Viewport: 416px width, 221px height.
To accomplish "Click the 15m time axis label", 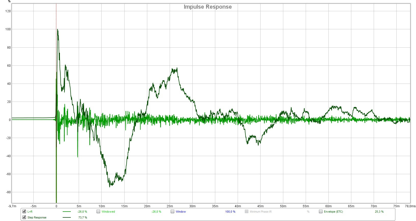I will point(124,206).
